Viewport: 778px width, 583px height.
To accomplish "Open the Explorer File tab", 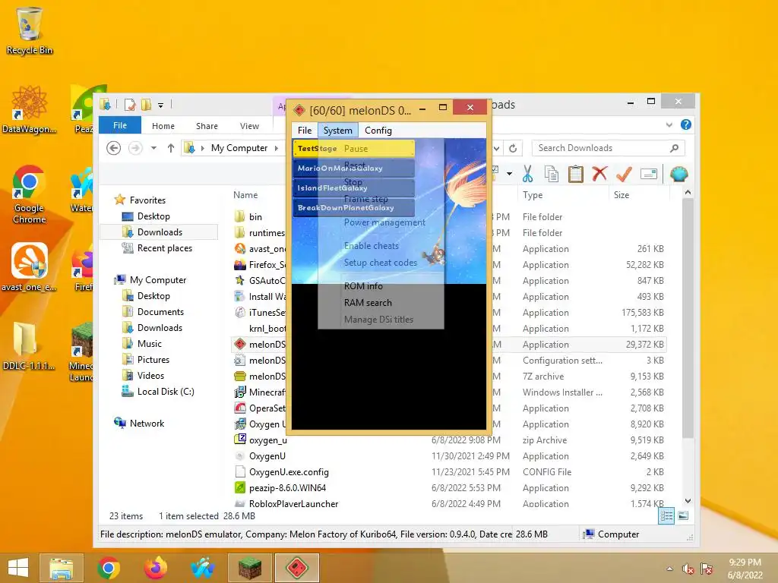I will pos(120,125).
